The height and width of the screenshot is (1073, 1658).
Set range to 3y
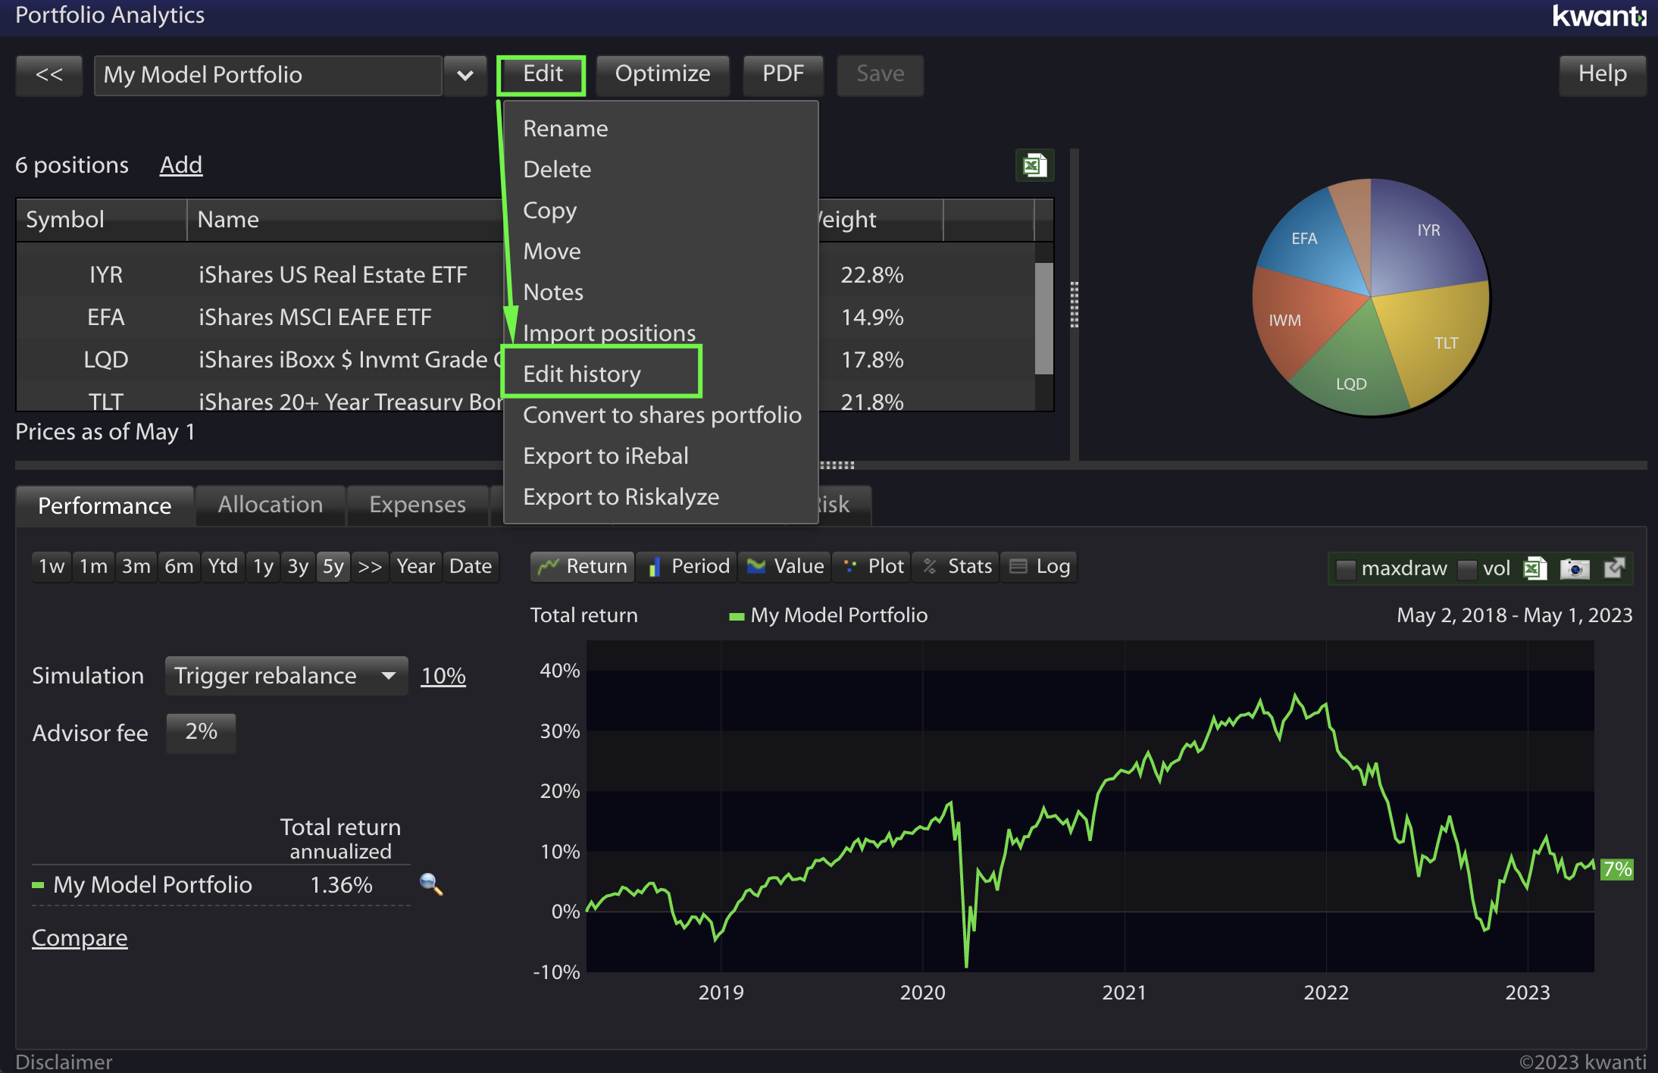(298, 566)
